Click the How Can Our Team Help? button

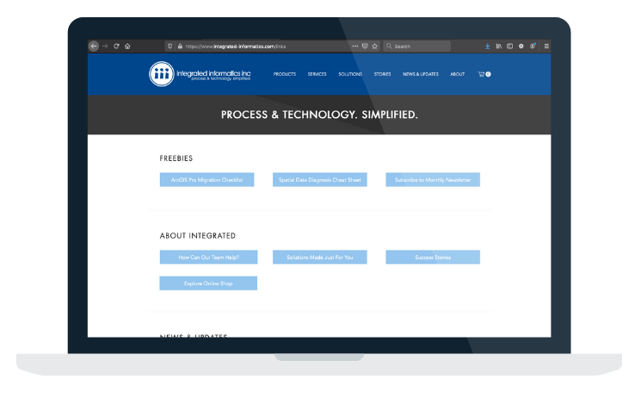(x=208, y=257)
